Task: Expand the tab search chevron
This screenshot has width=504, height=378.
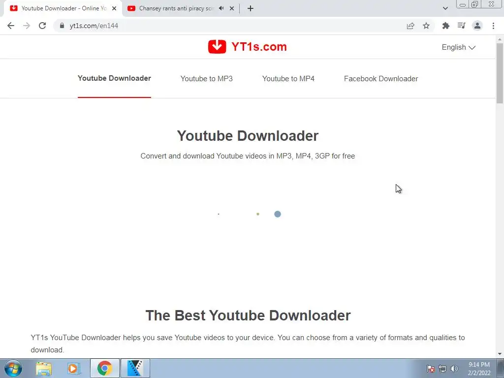Action: click(x=445, y=8)
